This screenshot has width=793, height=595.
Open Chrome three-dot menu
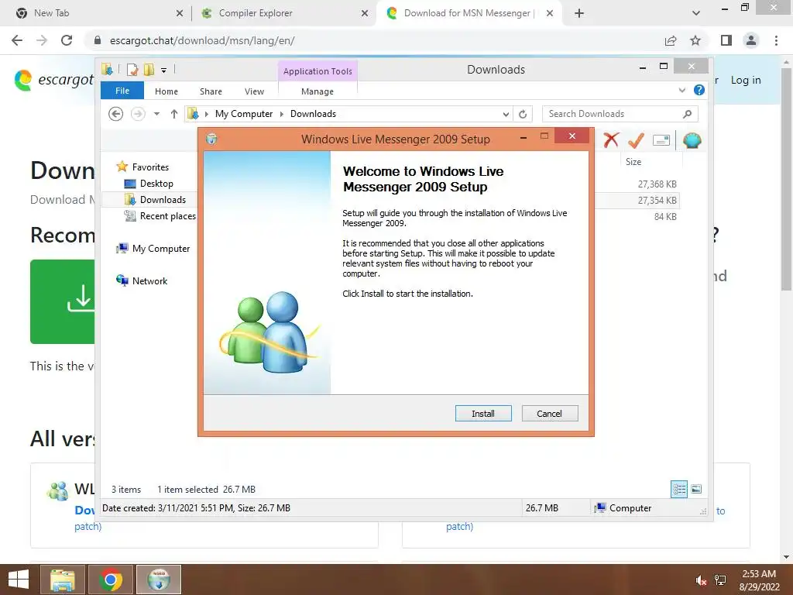776,40
